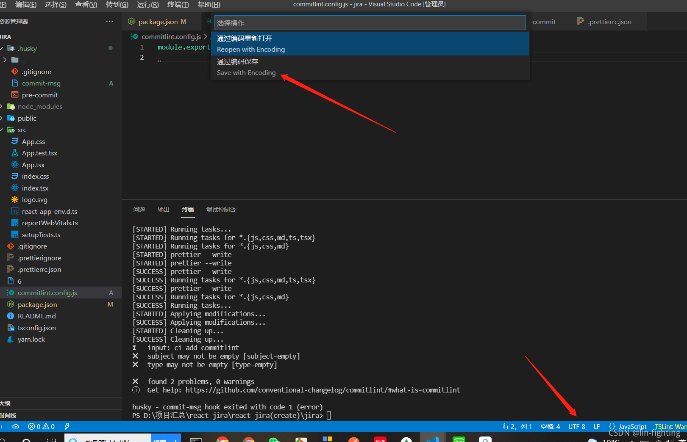Screen dimensions: 687x442
Task: Expand the underscore folder chevron
Action: click(x=5, y=60)
